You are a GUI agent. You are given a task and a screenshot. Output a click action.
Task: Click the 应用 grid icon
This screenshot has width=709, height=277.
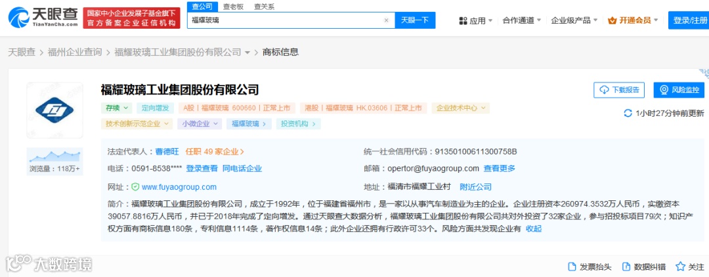point(463,21)
